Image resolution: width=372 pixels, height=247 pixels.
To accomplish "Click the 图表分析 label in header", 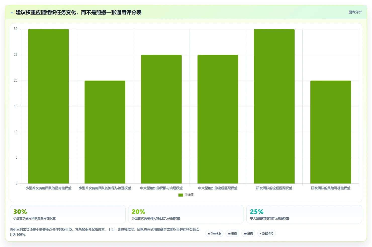I will click(355, 12).
